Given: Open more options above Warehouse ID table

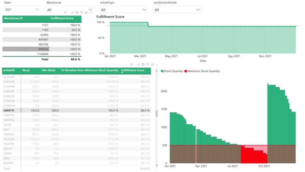Looking at the screenshot, I should (91, 13).
